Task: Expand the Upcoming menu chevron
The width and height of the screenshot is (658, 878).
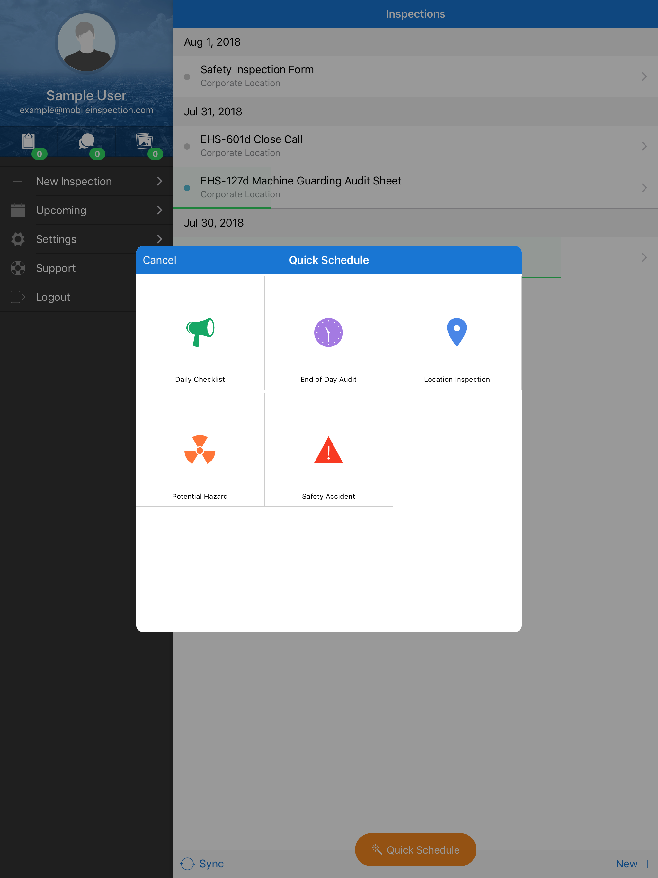Action: (x=160, y=211)
